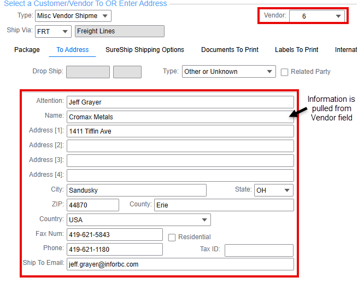Enable the Related Party checkbox
The width and height of the screenshot is (358, 283).
[x=285, y=72]
